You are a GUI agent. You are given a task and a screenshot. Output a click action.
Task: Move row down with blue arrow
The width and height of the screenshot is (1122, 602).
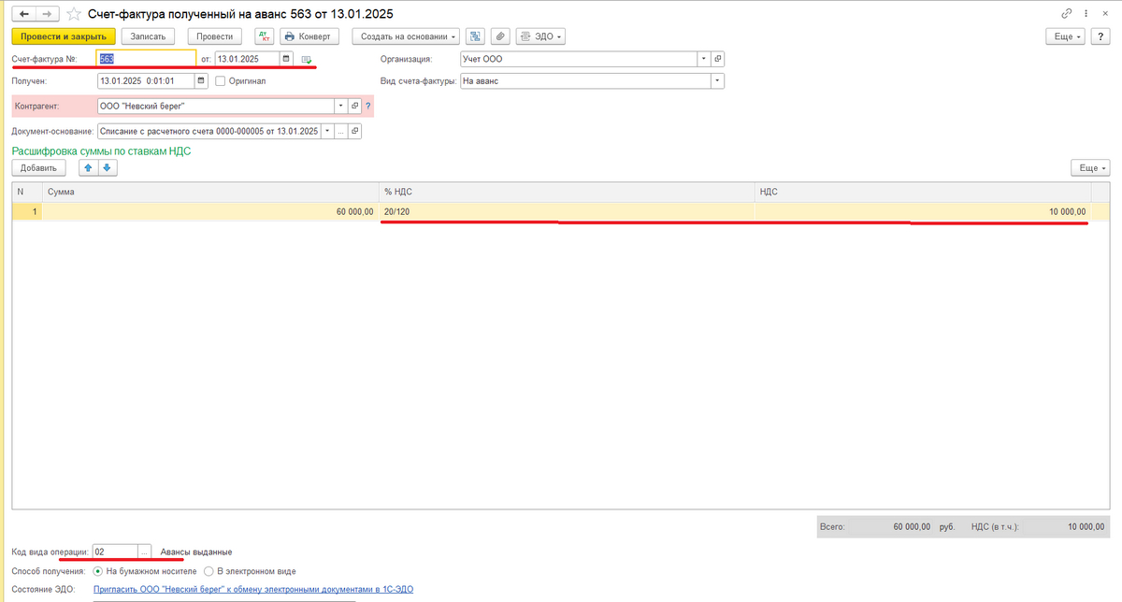(x=107, y=168)
